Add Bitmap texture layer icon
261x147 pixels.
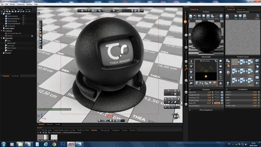pos(257,61)
